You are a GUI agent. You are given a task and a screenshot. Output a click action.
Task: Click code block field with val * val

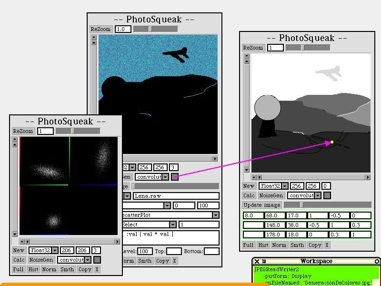(x=171, y=237)
